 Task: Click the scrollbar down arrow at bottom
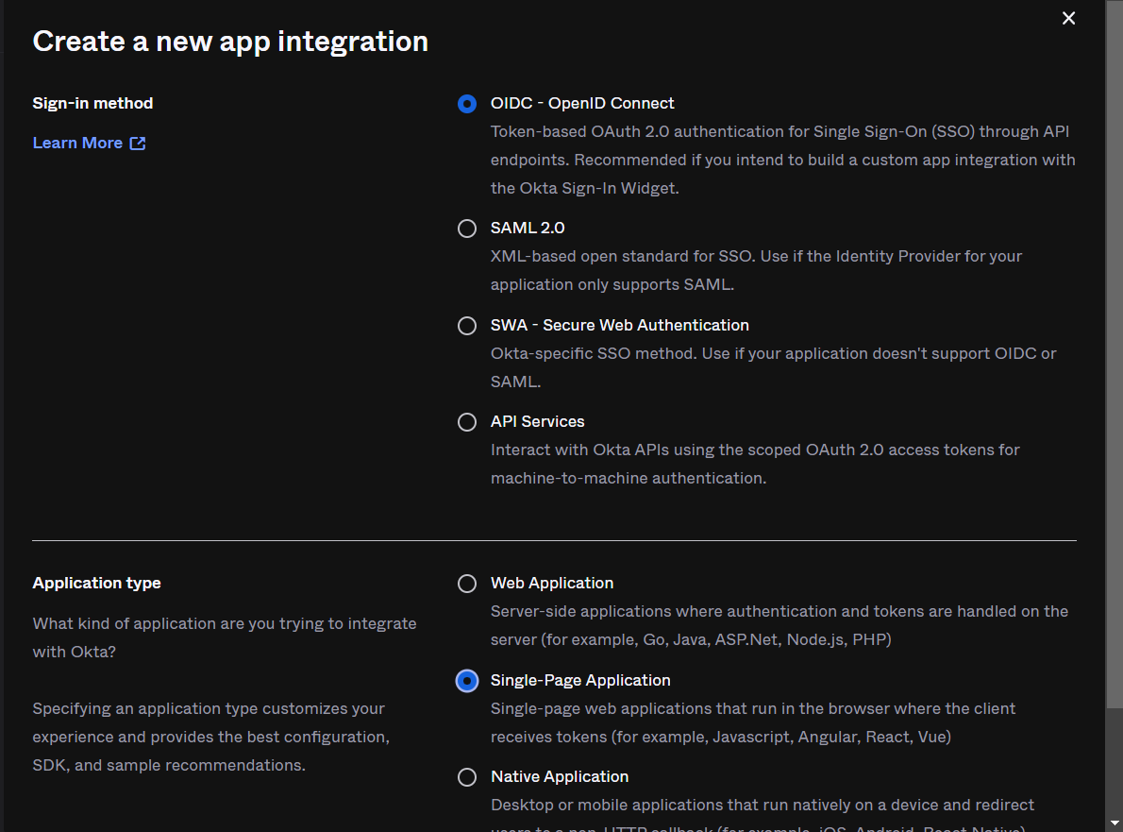point(1114,824)
